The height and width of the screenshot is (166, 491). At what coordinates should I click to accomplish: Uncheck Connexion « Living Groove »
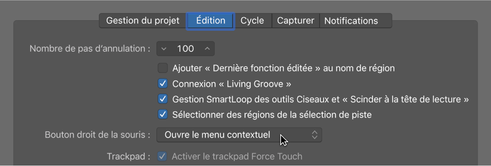tap(163, 84)
